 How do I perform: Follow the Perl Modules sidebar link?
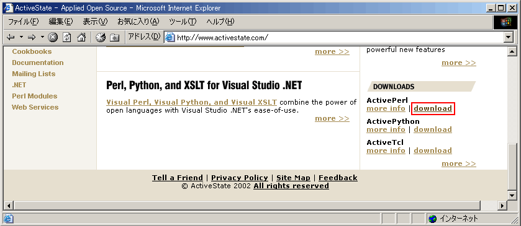click(35, 96)
